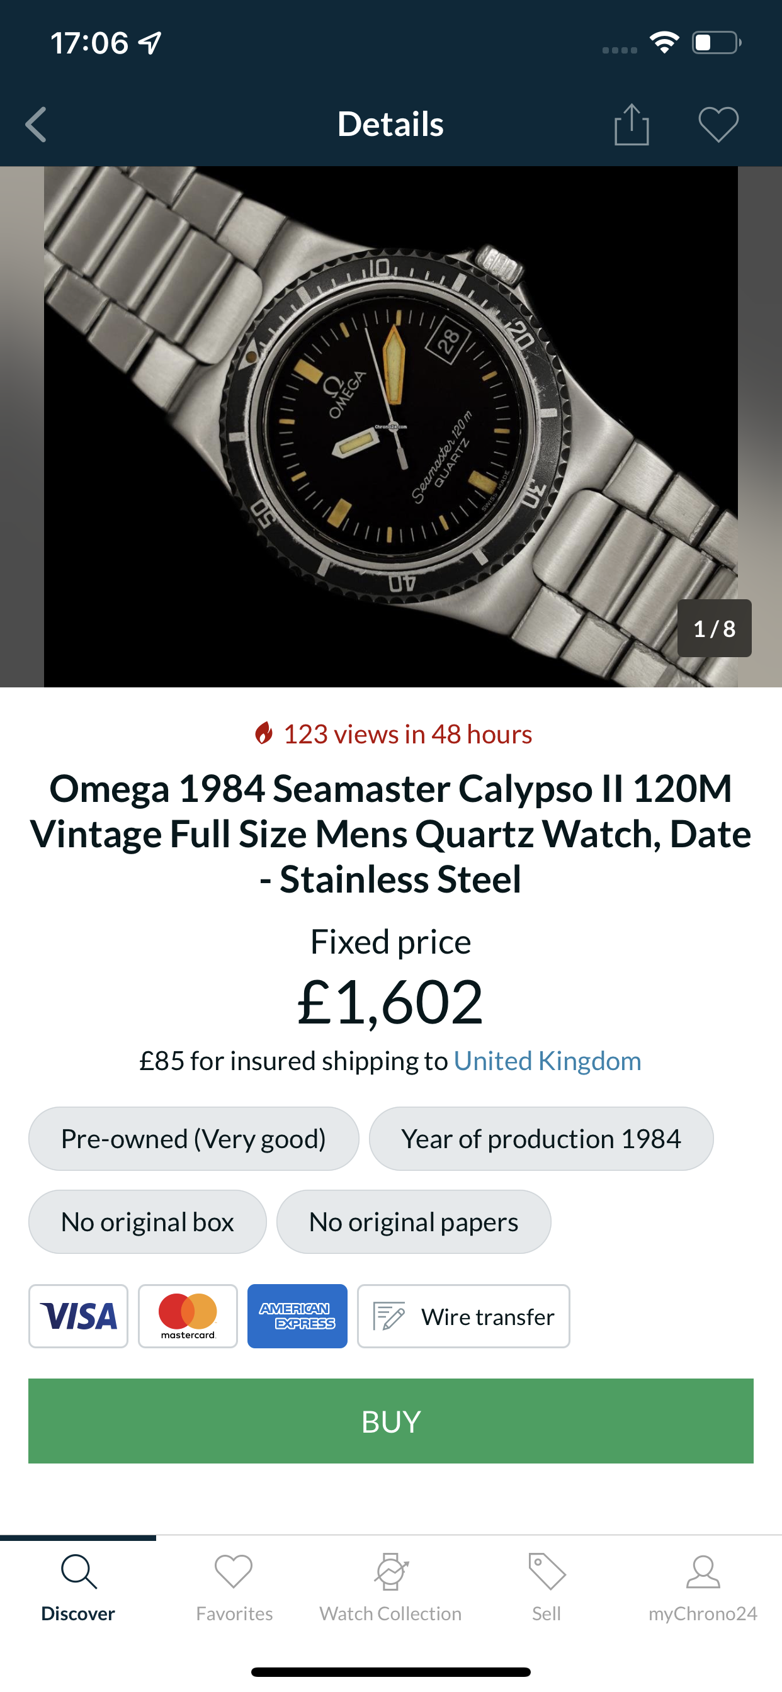Go to the Sell tab

pos(546,1586)
